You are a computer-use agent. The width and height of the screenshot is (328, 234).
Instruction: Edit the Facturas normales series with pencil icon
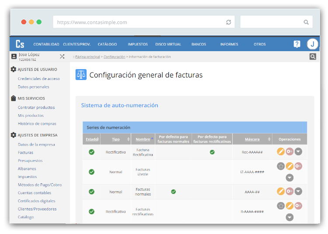pyautogui.click(x=281, y=191)
